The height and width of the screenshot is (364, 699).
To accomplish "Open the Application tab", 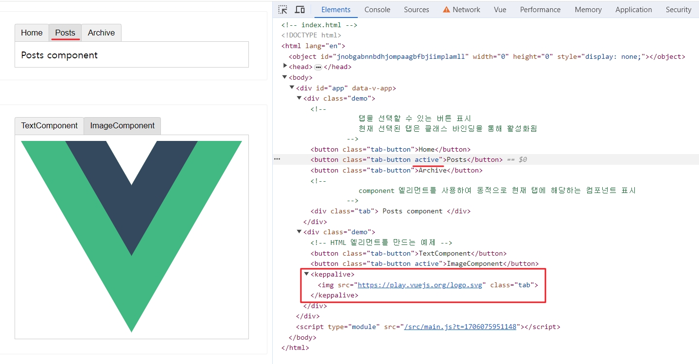I will (x=634, y=9).
